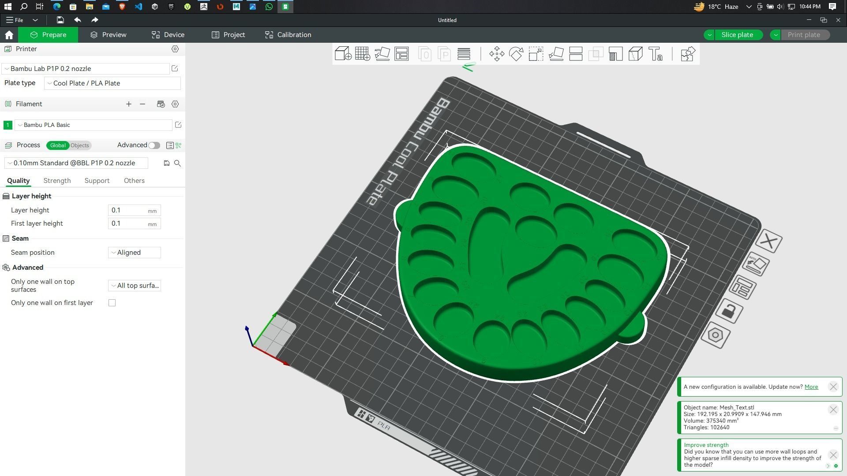Open the Plate type dropdown
The image size is (847, 476).
click(x=112, y=83)
